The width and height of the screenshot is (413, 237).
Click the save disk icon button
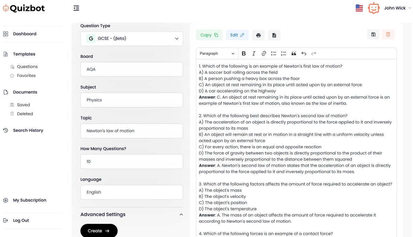pos(373,34)
